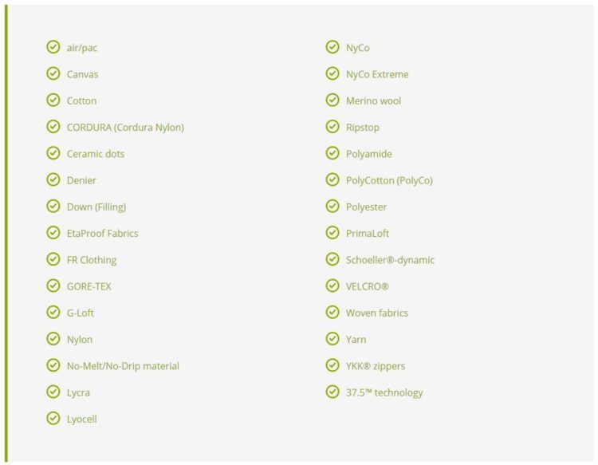Open the CORDURA (Cordura Nylon) link

(x=125, y=127)
